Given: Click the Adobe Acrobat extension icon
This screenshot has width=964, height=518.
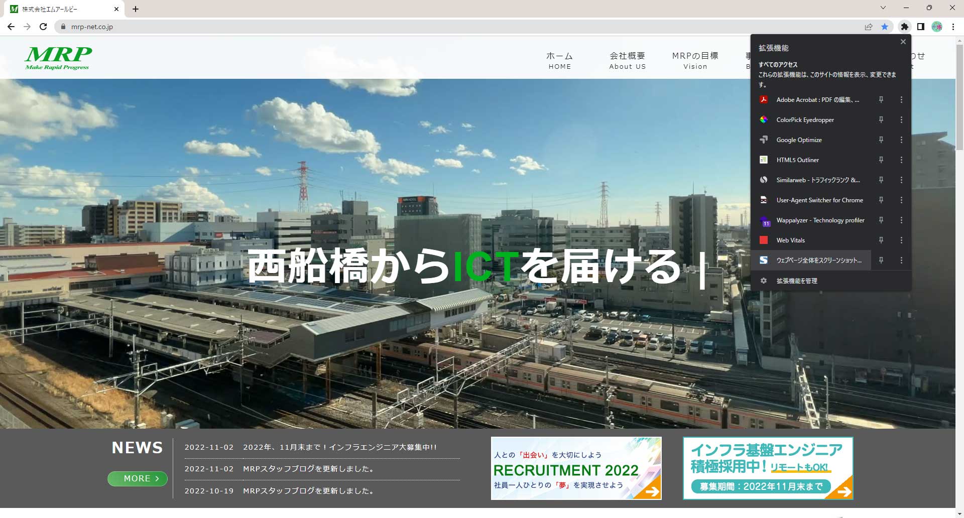Looking at the screenshot, I should (x=763, y=99).
